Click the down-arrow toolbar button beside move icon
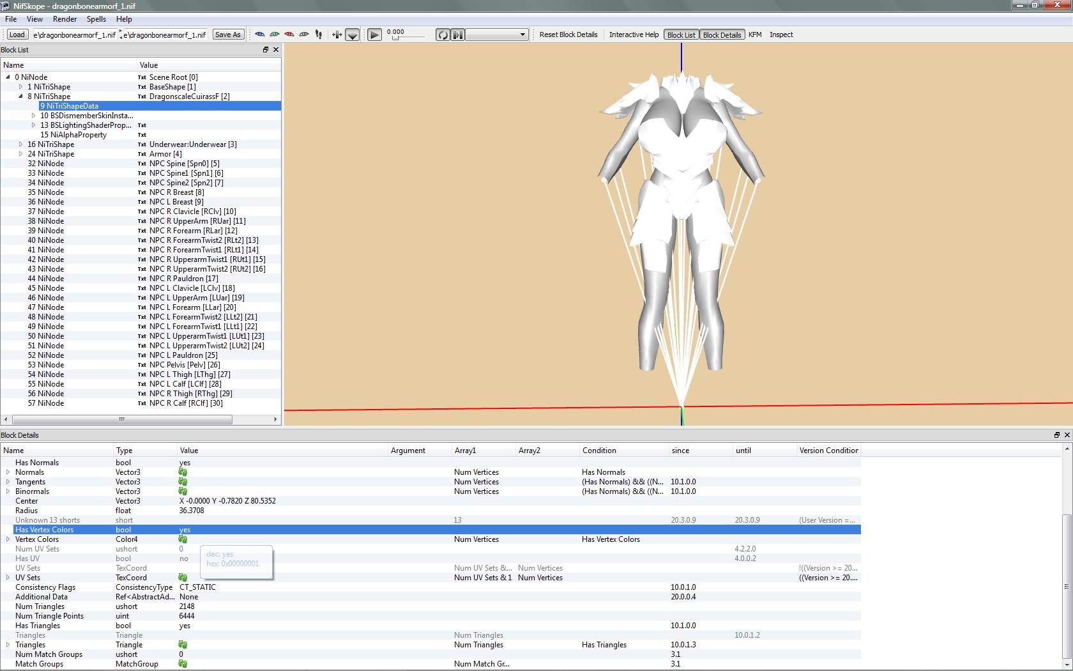 coord(352,35)
